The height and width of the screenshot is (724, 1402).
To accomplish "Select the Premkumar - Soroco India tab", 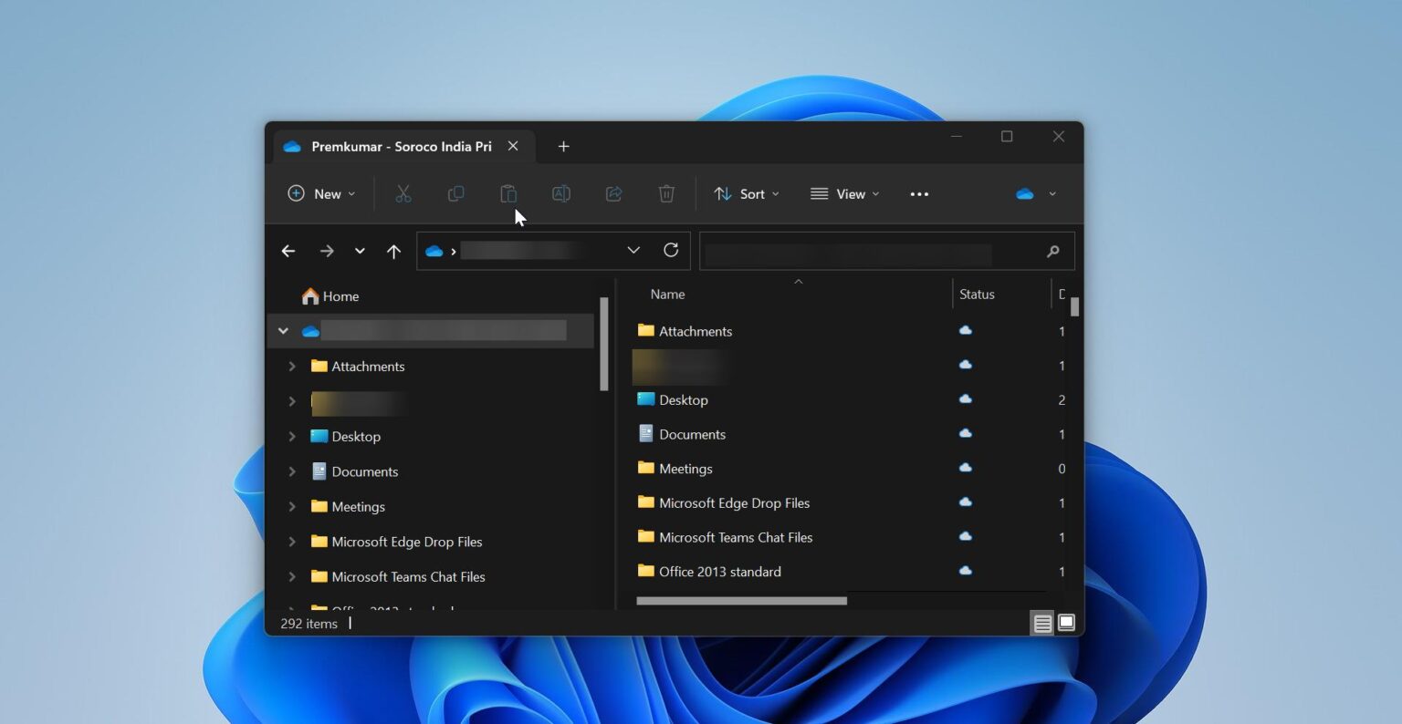I will 399,146.
